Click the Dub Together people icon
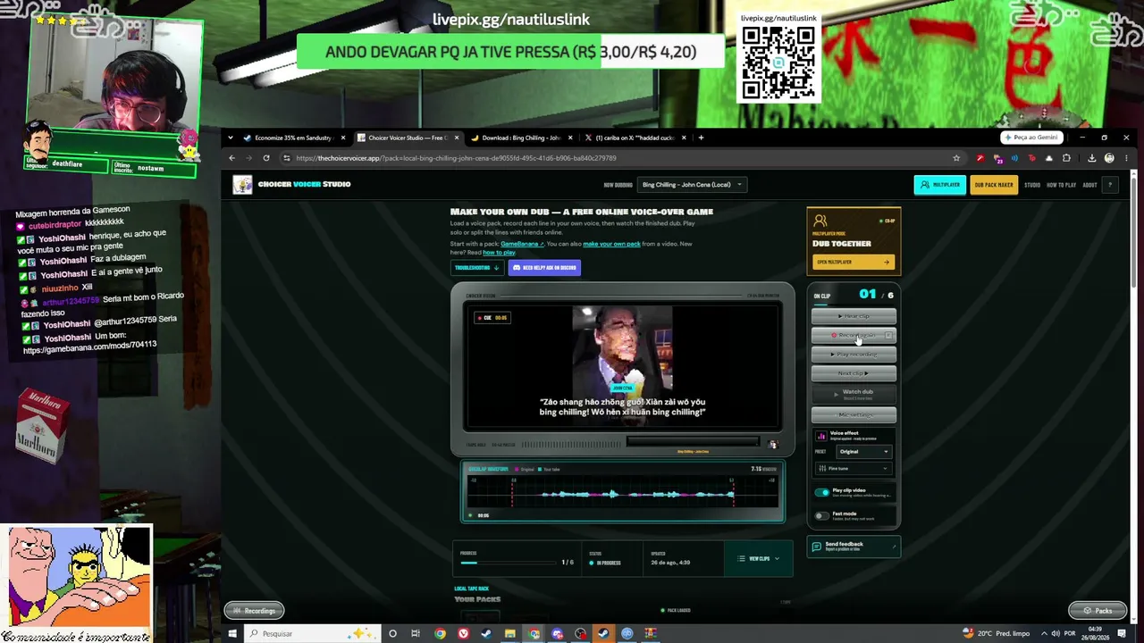 click(x=820, y=221)
